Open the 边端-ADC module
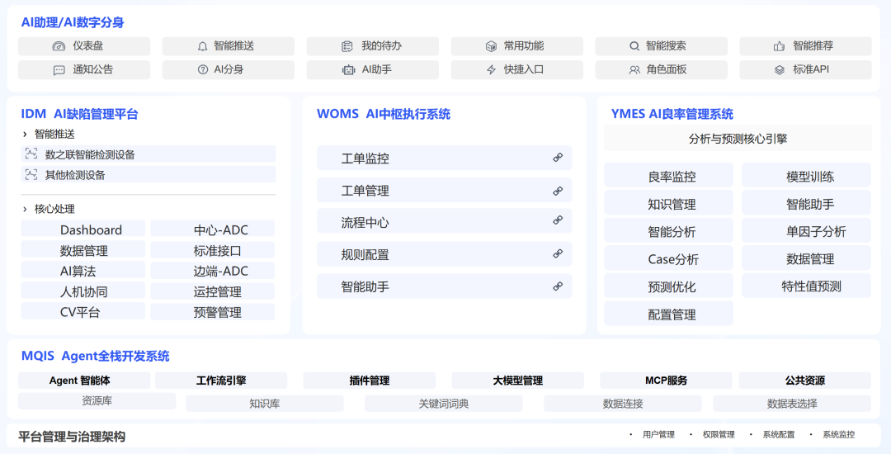Screen dimensions: 891x454 click(x=213, y=271)
